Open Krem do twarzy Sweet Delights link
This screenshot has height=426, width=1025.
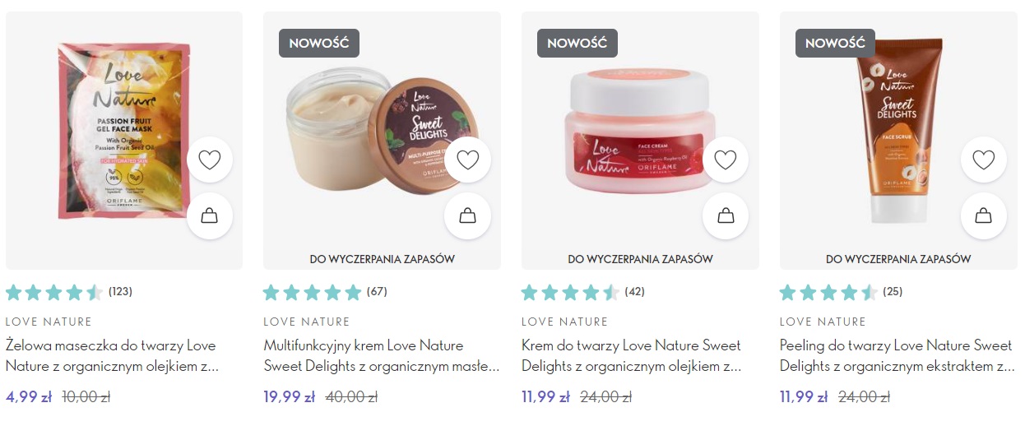click(x=632, y=355)
